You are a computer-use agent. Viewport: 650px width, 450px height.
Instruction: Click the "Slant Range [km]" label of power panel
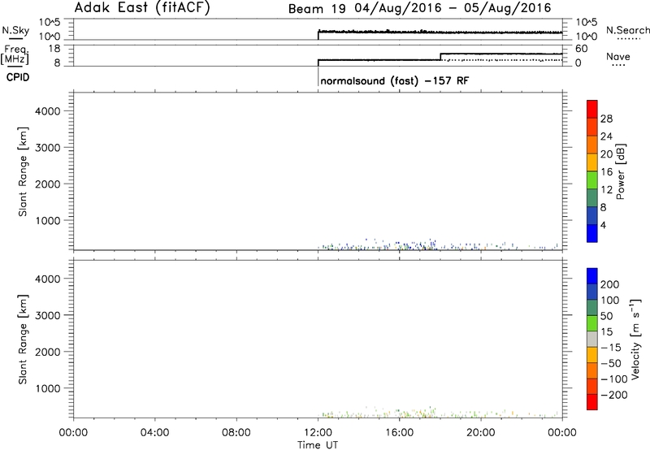tap(23, 171)
